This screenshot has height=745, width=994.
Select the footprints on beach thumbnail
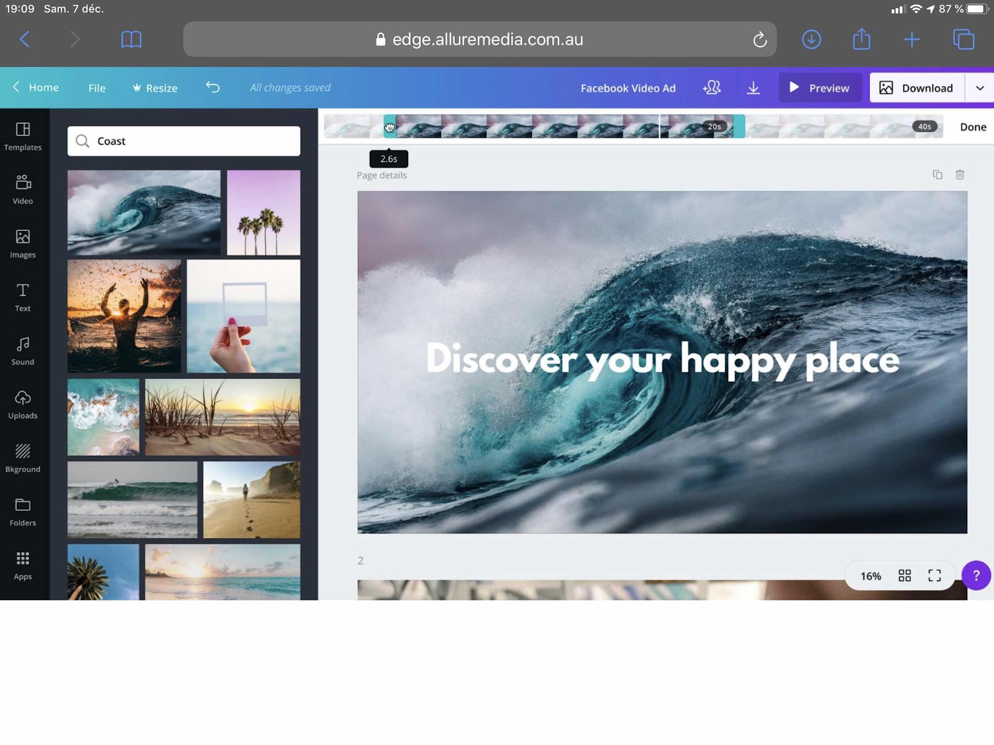coord(252,500)
